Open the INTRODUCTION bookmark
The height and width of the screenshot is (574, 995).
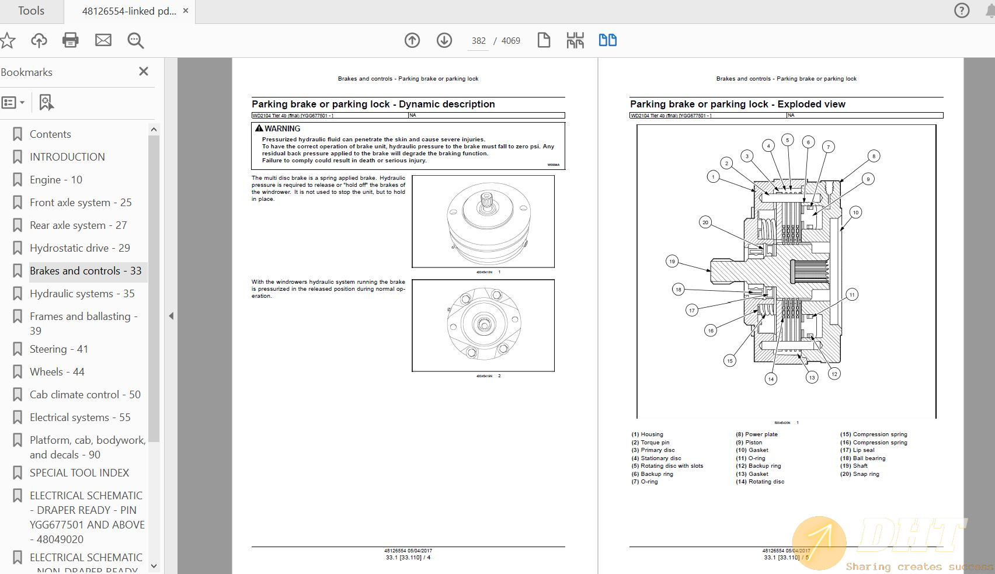[x=67, y=157]
